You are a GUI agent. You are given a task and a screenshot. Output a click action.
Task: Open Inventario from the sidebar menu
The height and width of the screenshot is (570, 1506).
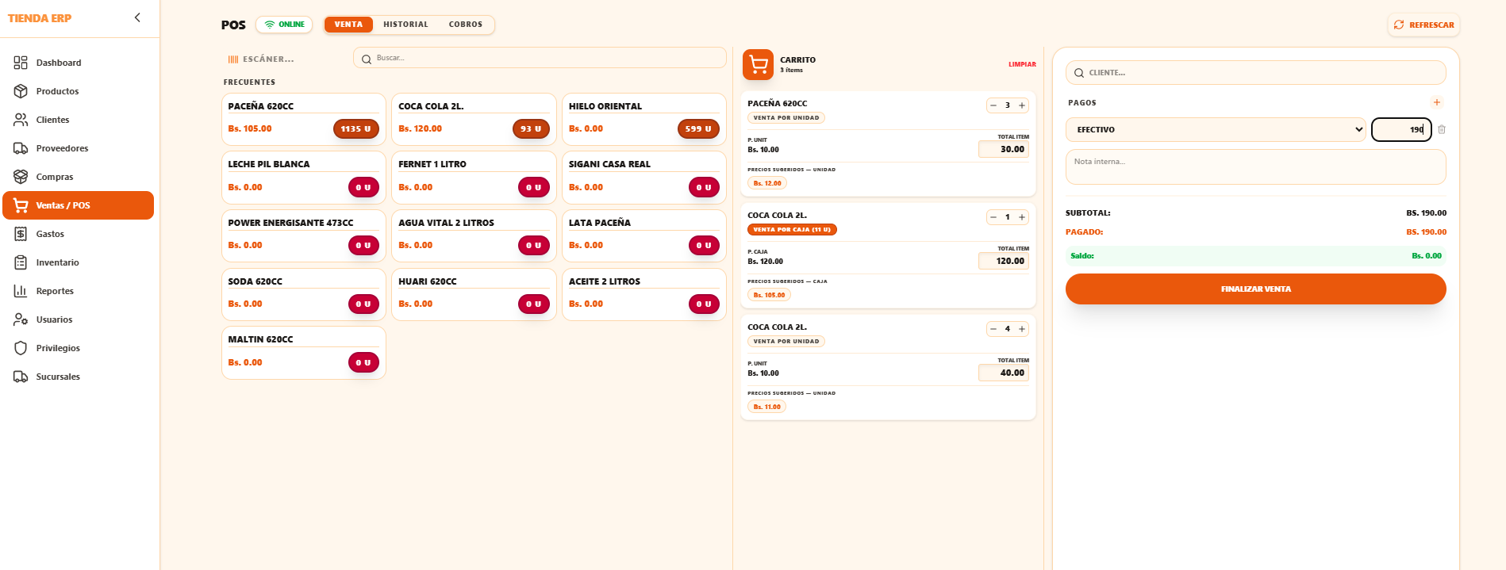click(x=78, y=262)
